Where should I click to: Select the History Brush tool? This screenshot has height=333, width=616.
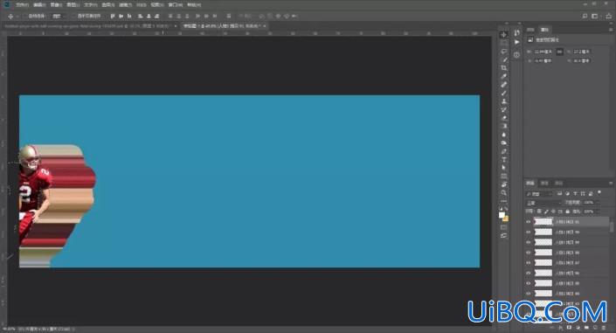click(x=503, y=110)
